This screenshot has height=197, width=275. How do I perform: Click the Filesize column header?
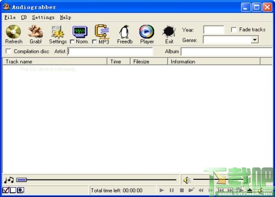[149, 62]
